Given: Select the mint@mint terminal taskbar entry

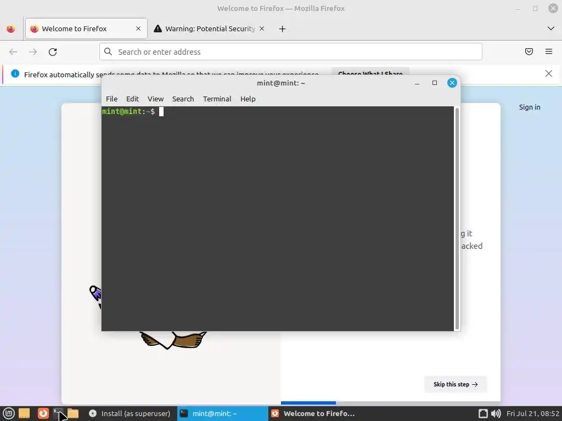Looking at the screenshot, I should click(x=222, y=413).
